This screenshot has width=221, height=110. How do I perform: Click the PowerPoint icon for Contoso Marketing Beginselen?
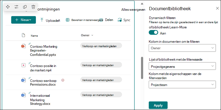[23, 46]
